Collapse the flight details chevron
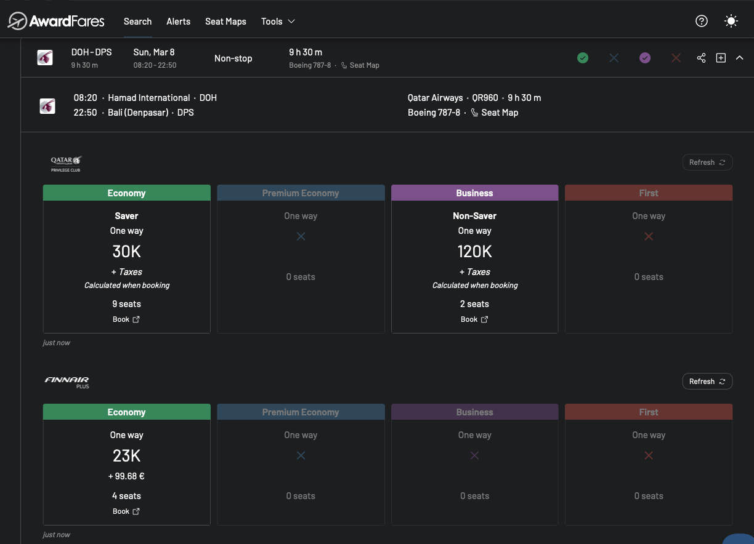Viewport: 754px width, 544px height. tap(740, 58)
